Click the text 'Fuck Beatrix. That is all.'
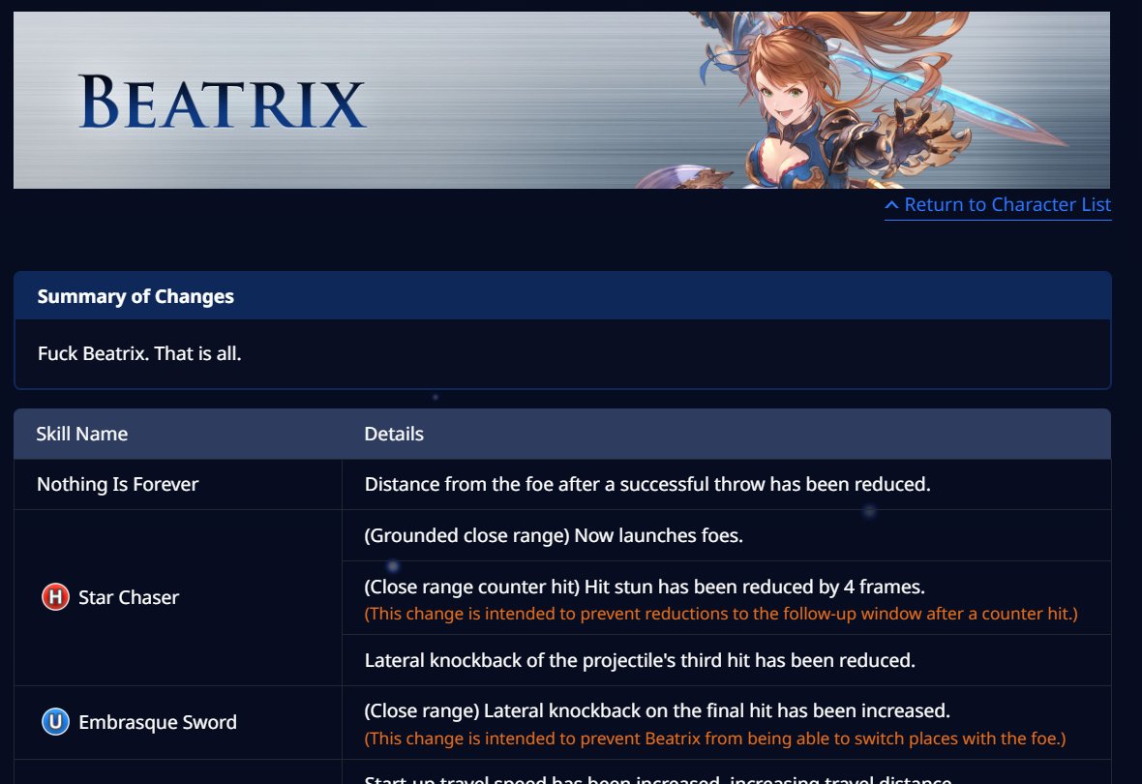1142x784 pixels. 139,353
